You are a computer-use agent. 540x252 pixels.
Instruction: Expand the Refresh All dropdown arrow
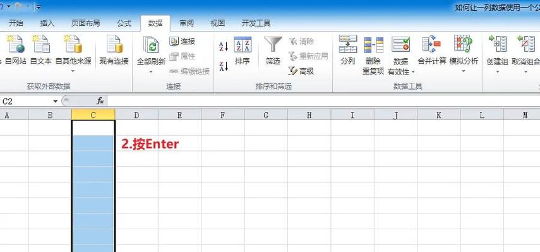tap(151, 72)
